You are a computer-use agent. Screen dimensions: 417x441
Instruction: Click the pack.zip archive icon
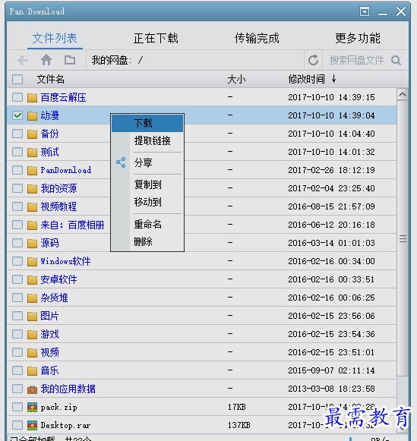click(x=32, y=408)
